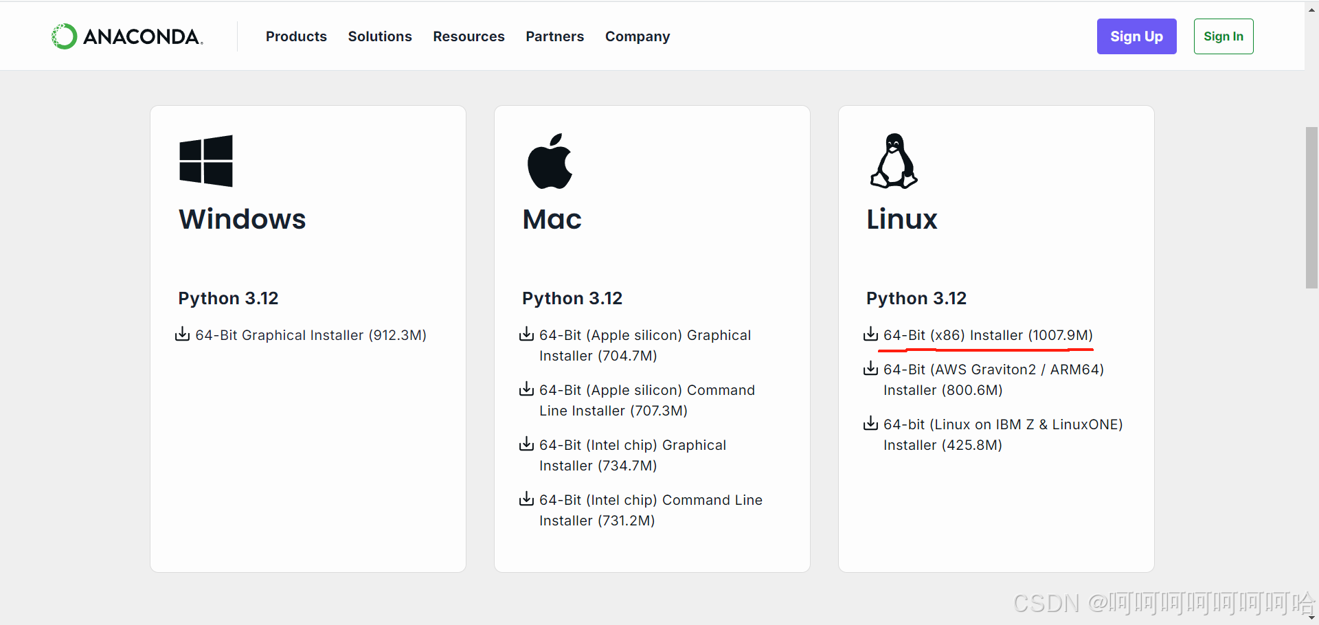The height and width of the screenshot is (625, 1319).
Task: Click Python 3.12 label in Linux card
Action: click(x=916, y=298)
